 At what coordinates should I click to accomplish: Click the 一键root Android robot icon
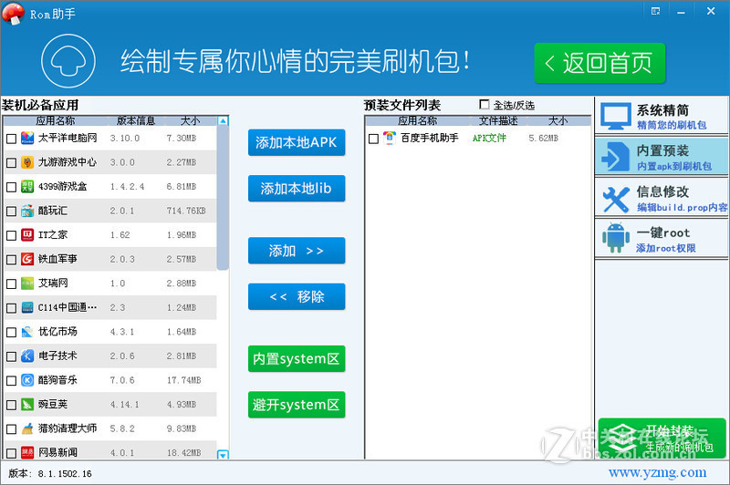pos(615,238)
